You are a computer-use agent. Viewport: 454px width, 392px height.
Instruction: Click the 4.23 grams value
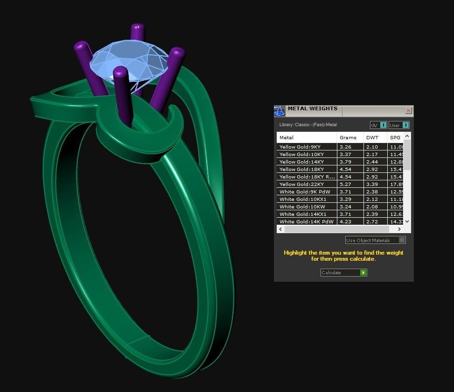(345, 221)
